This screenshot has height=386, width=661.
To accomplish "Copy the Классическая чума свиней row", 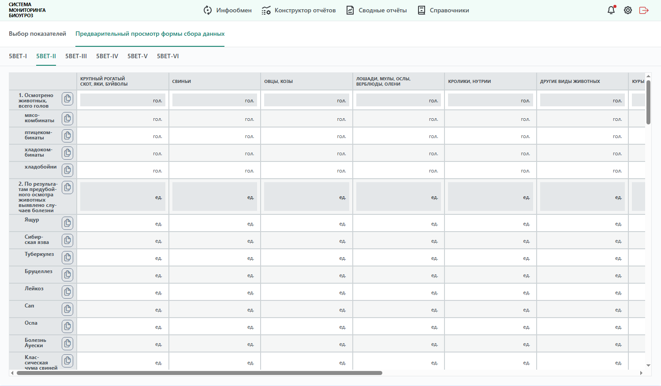I will (x=67, y=361).
